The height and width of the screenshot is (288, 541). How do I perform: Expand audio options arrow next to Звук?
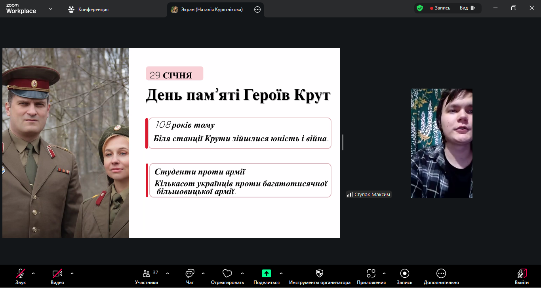[33, 273]
